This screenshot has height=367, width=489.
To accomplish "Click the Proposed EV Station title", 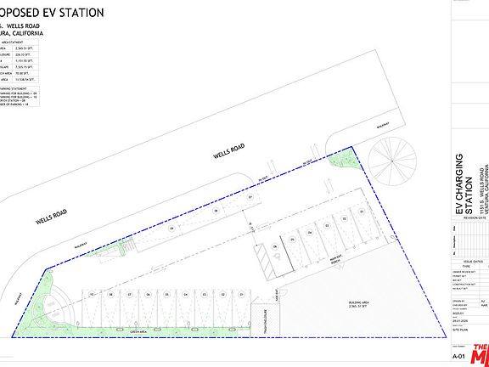I will coord(52,13).
